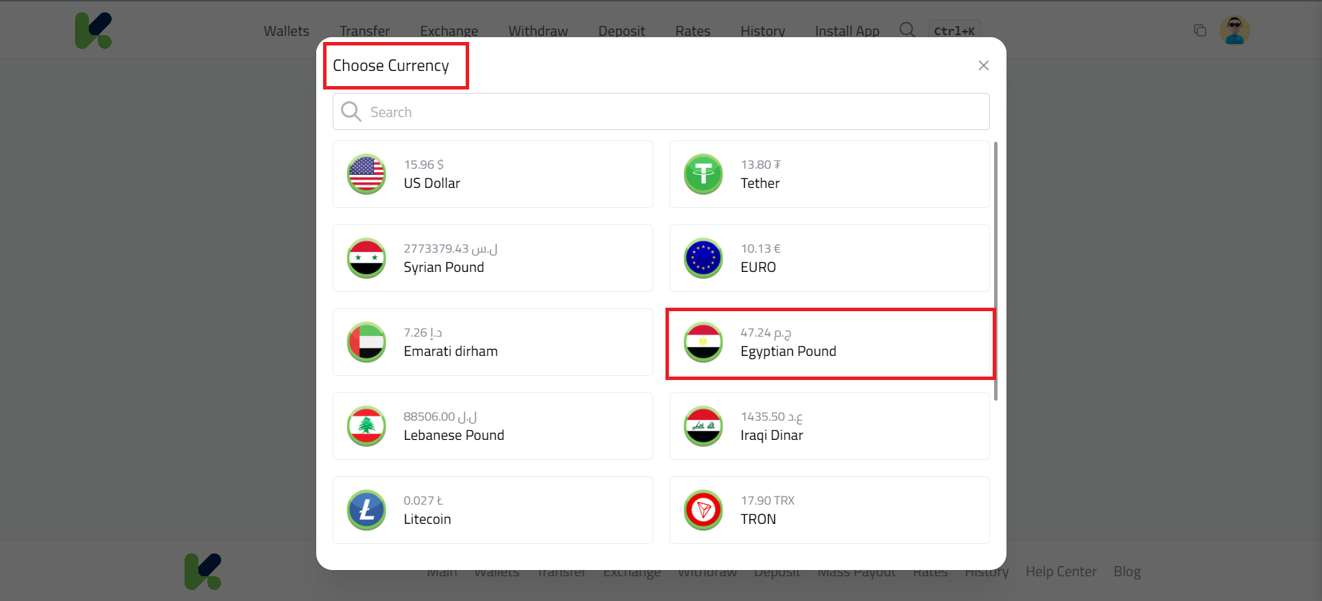Open History in top navigation

point(763,31)
